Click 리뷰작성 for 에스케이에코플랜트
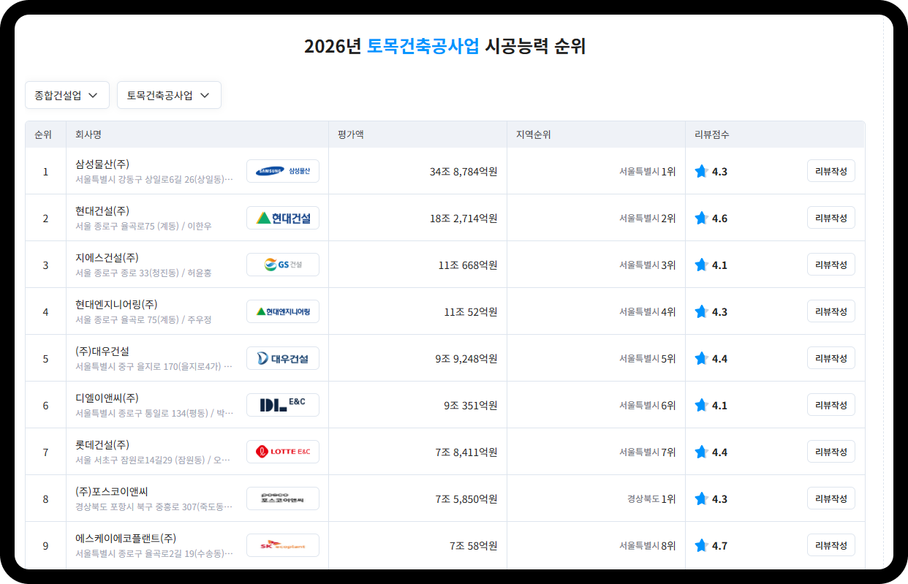Viewport: 908px width, 584px height. [x=831, y=545]
